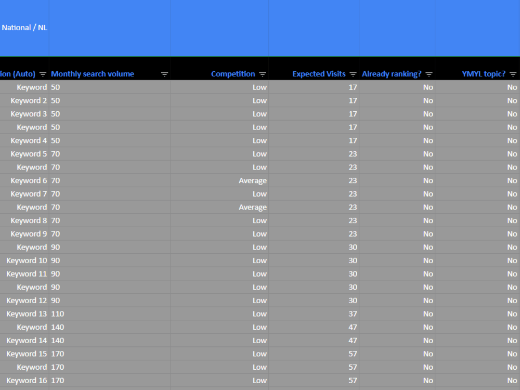Select the Keyword 15 cell

coord(24,354)
